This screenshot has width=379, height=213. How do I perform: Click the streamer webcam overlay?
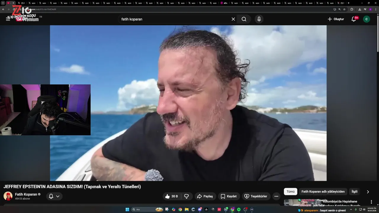click(x=45, y=110)
